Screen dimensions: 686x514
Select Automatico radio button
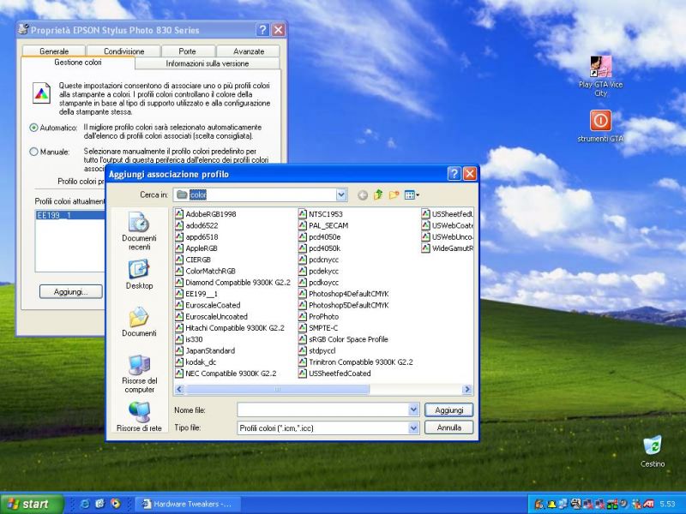(33, 128)
